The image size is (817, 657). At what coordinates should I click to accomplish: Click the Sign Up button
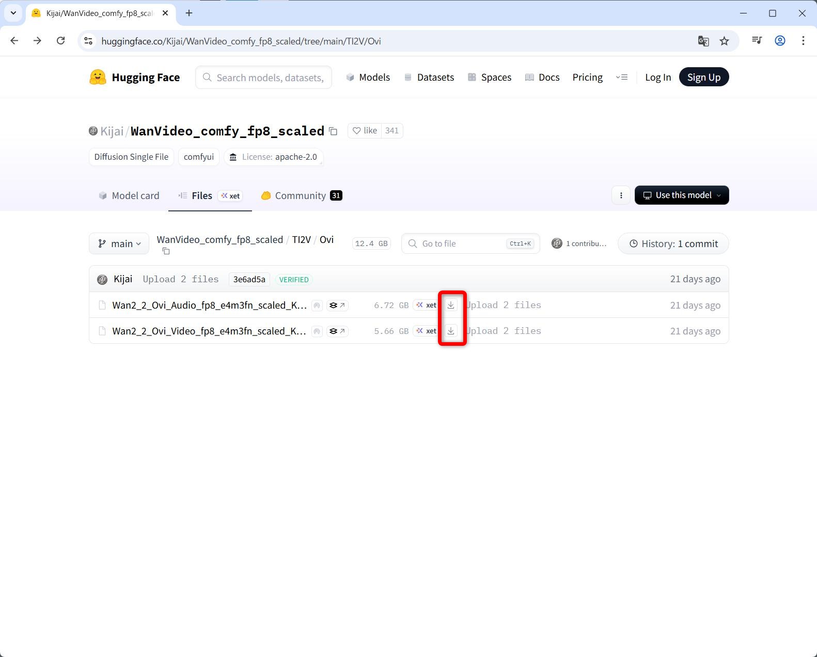703,78
